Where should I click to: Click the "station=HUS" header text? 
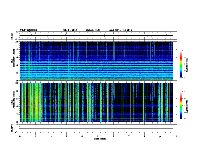(x=93, y=30)
